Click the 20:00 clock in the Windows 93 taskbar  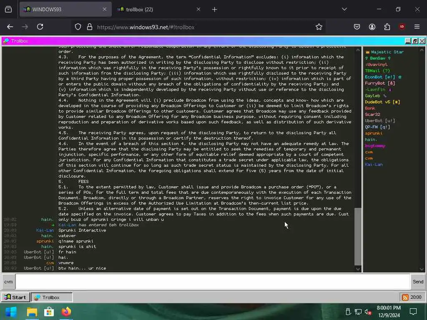(x=416, y=297)
